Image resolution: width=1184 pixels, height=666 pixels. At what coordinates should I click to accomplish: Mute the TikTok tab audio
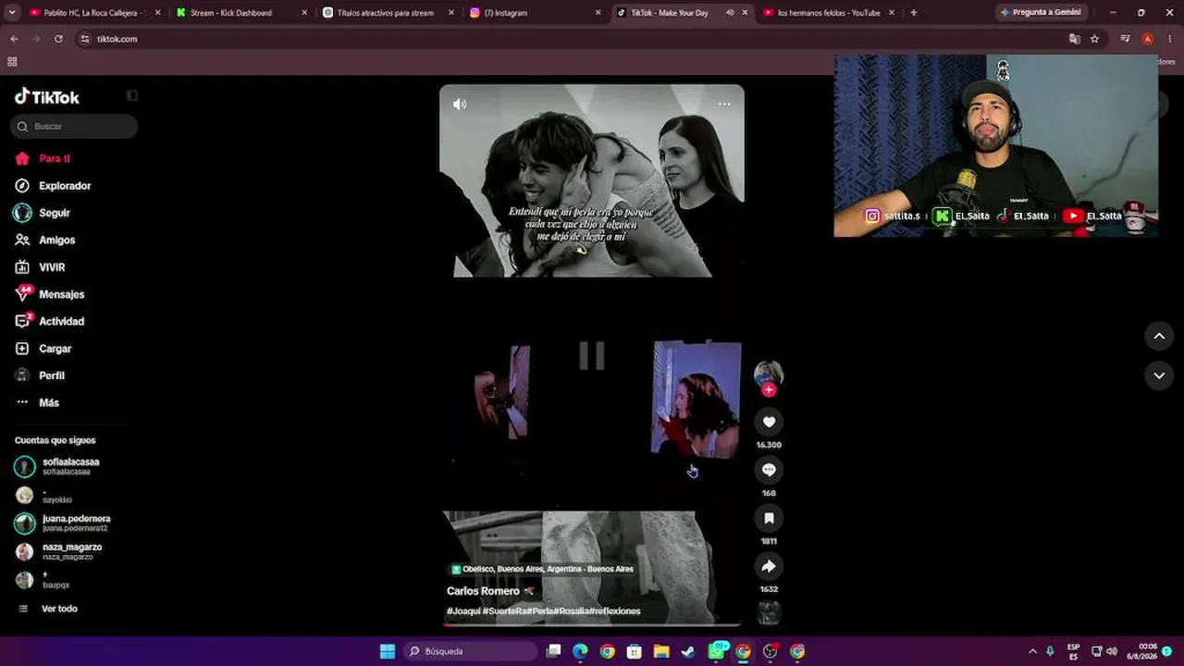click(x=730, y=13)
